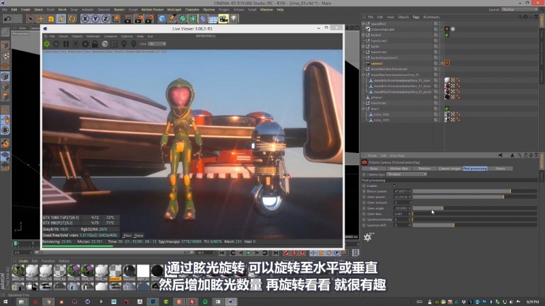Open the spline pen tool icon
The width and height of the screenshot is (545, 306).
coord(172,19)
